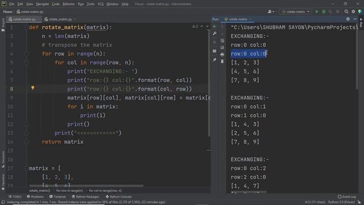The width and height of the screenshot is (364, 205).
Task: Collapse the for row loop fold at line 4
Action: point(26,54)
